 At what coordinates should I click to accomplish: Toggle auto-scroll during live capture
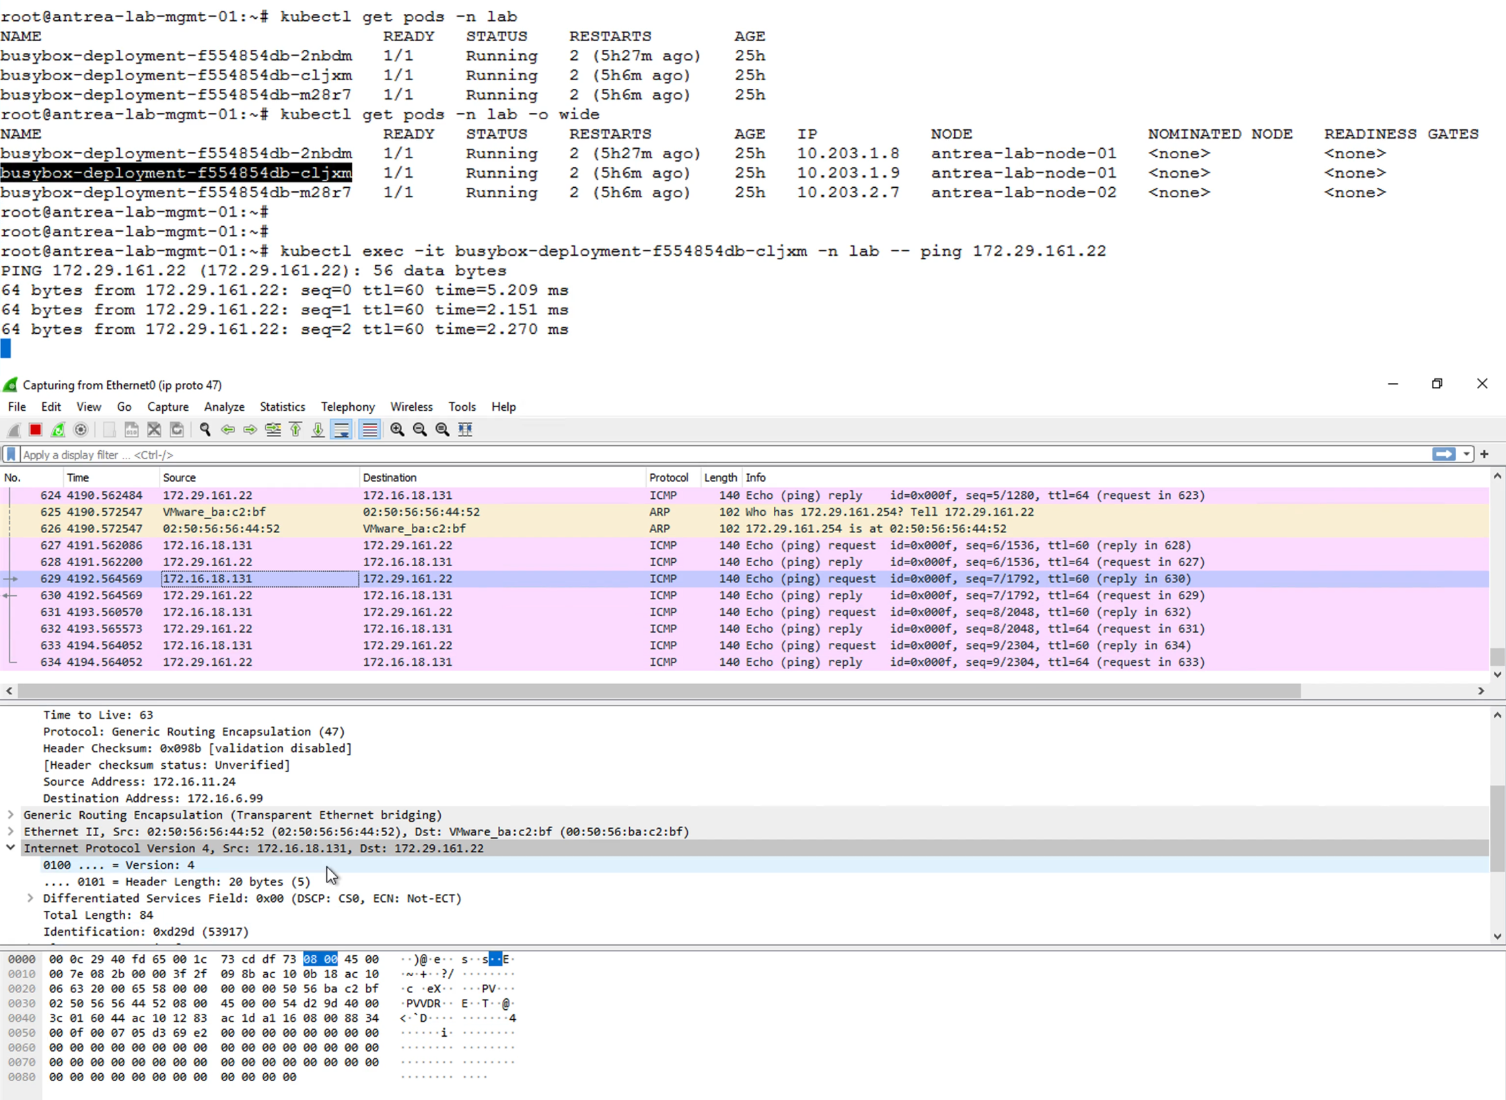click(342, 429)
